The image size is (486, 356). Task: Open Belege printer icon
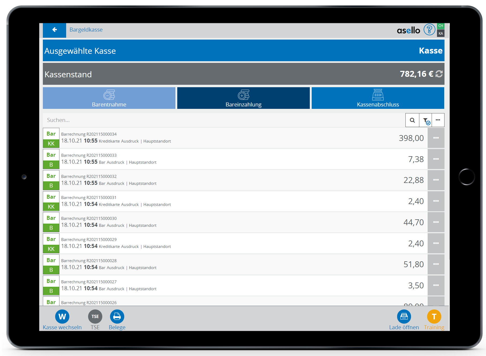[117, 317]
